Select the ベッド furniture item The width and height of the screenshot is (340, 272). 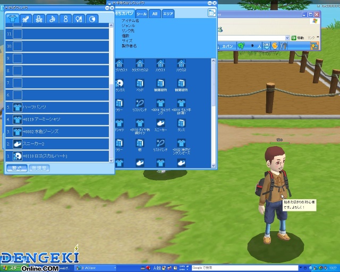pos(140,85)
